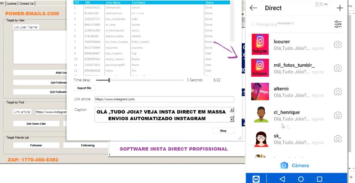Tap the Câmera button at the bottom
The height and width of the screenshot is (183, 355).
295,165
